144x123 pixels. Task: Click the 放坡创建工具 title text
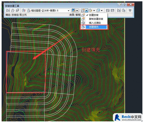12,6
